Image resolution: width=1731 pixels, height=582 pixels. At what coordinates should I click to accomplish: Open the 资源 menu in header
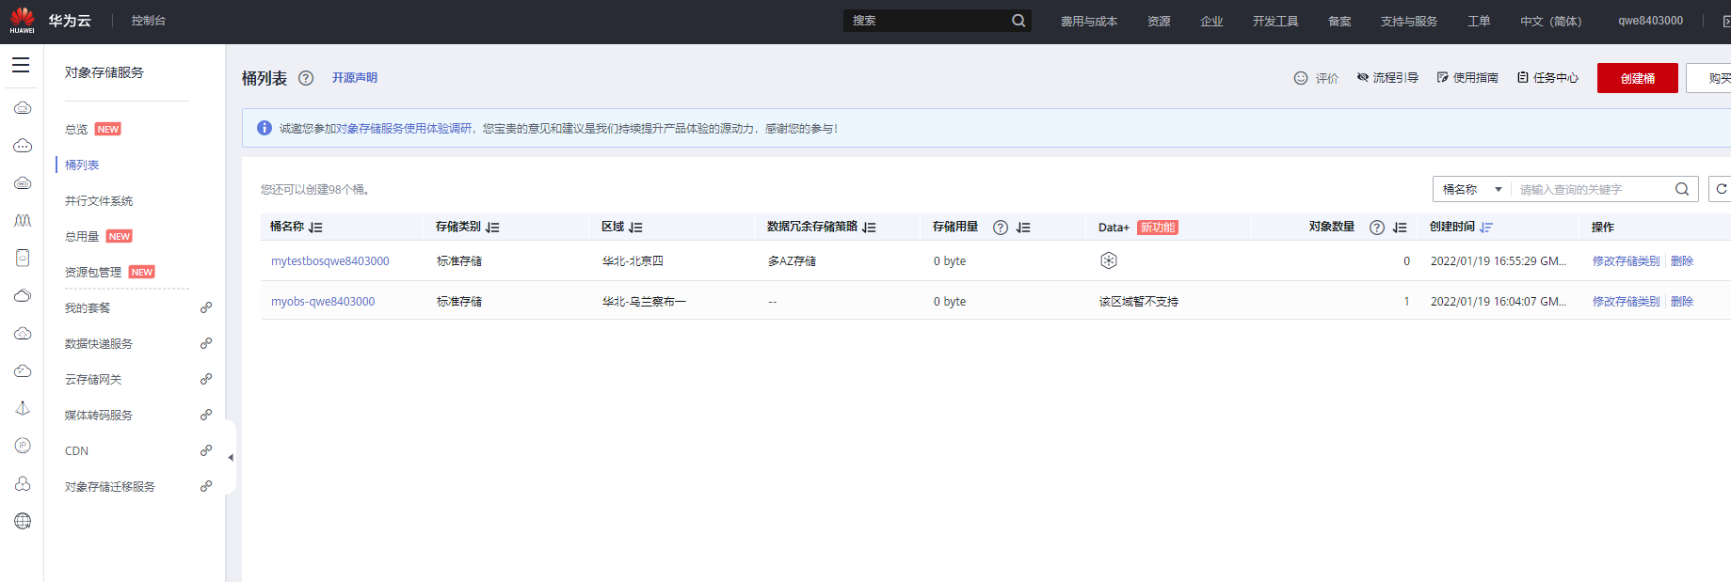pos(1159,21)
